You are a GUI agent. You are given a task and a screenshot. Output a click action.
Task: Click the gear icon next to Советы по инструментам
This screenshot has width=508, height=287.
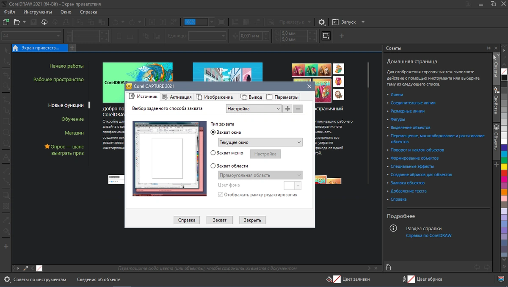pos(7,279)
